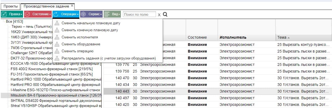The width and height of the screenshot is (332, 108).
Task: Switch to the Проекты tab
Action: coord(11,6)
